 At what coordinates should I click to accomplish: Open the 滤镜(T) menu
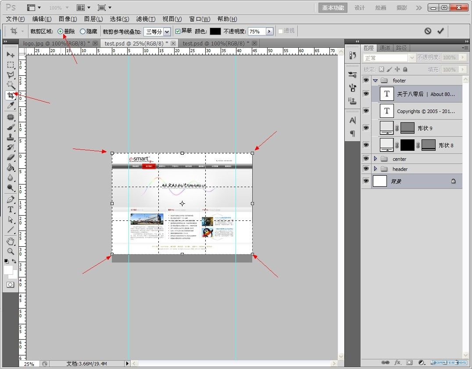pos(146,19)
